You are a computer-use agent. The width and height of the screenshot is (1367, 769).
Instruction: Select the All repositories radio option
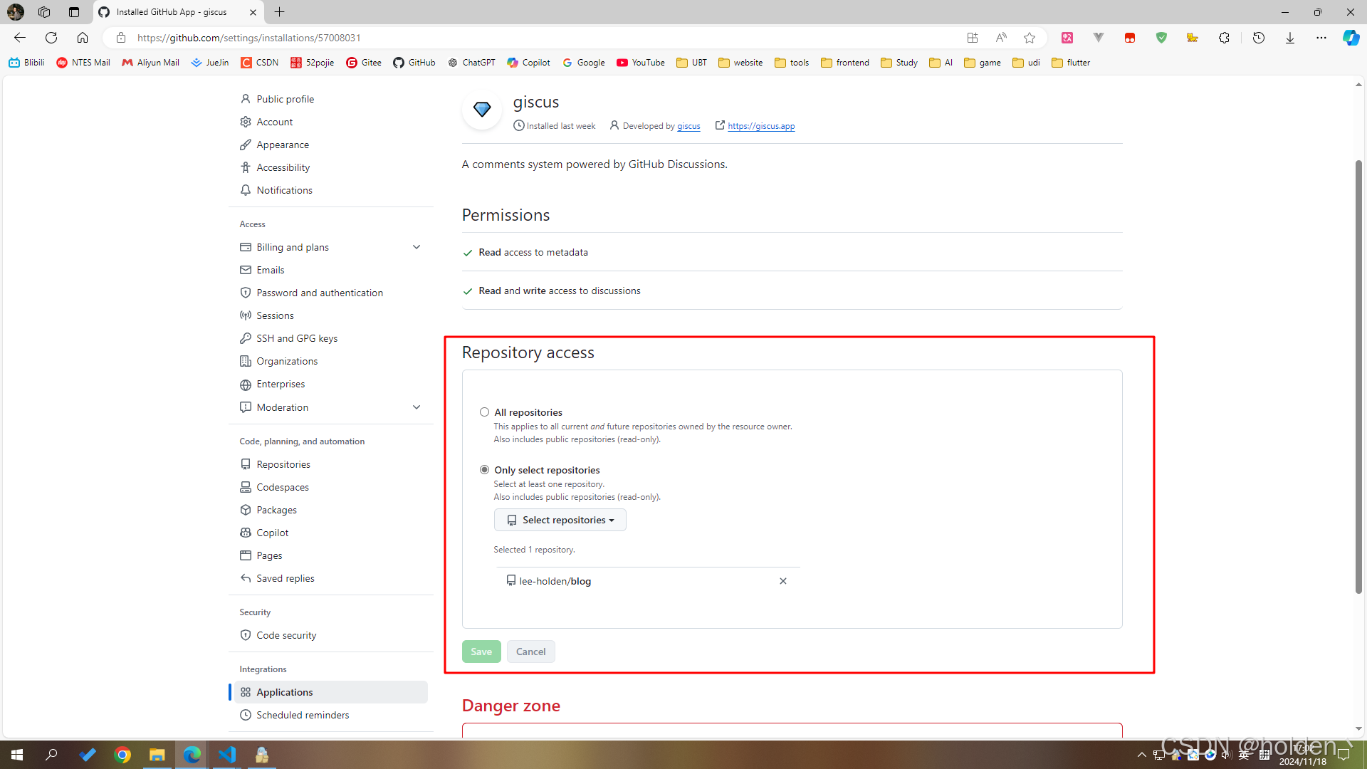(484, 412)
